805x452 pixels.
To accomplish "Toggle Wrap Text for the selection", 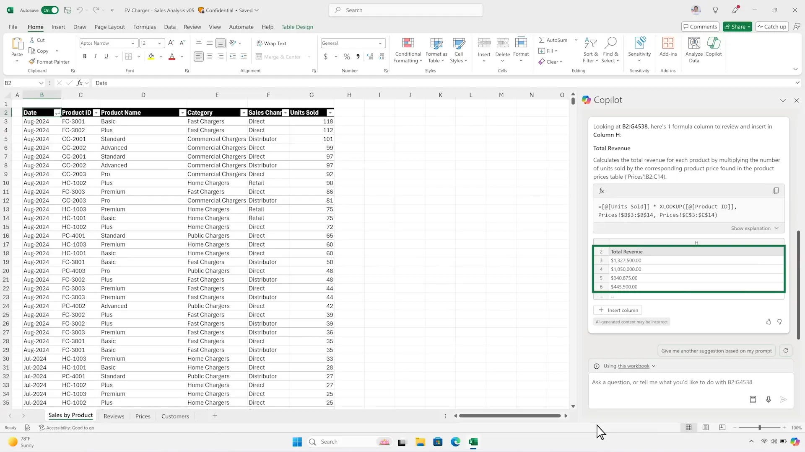I will (x=272, y=43).
